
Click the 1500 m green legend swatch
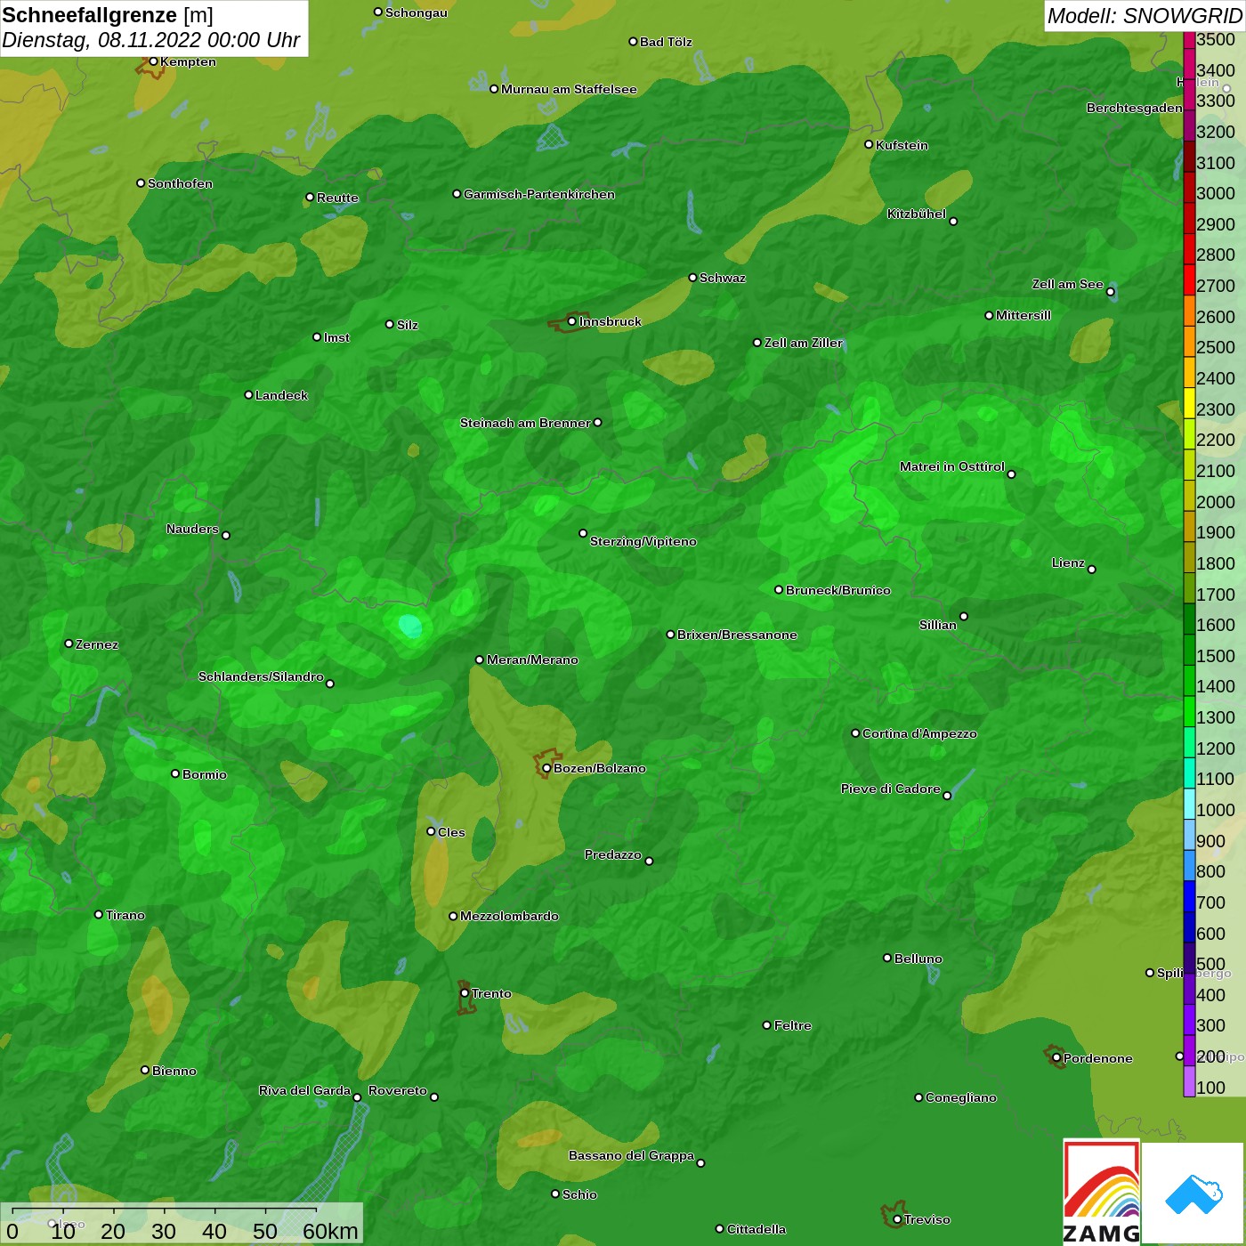1189,650
